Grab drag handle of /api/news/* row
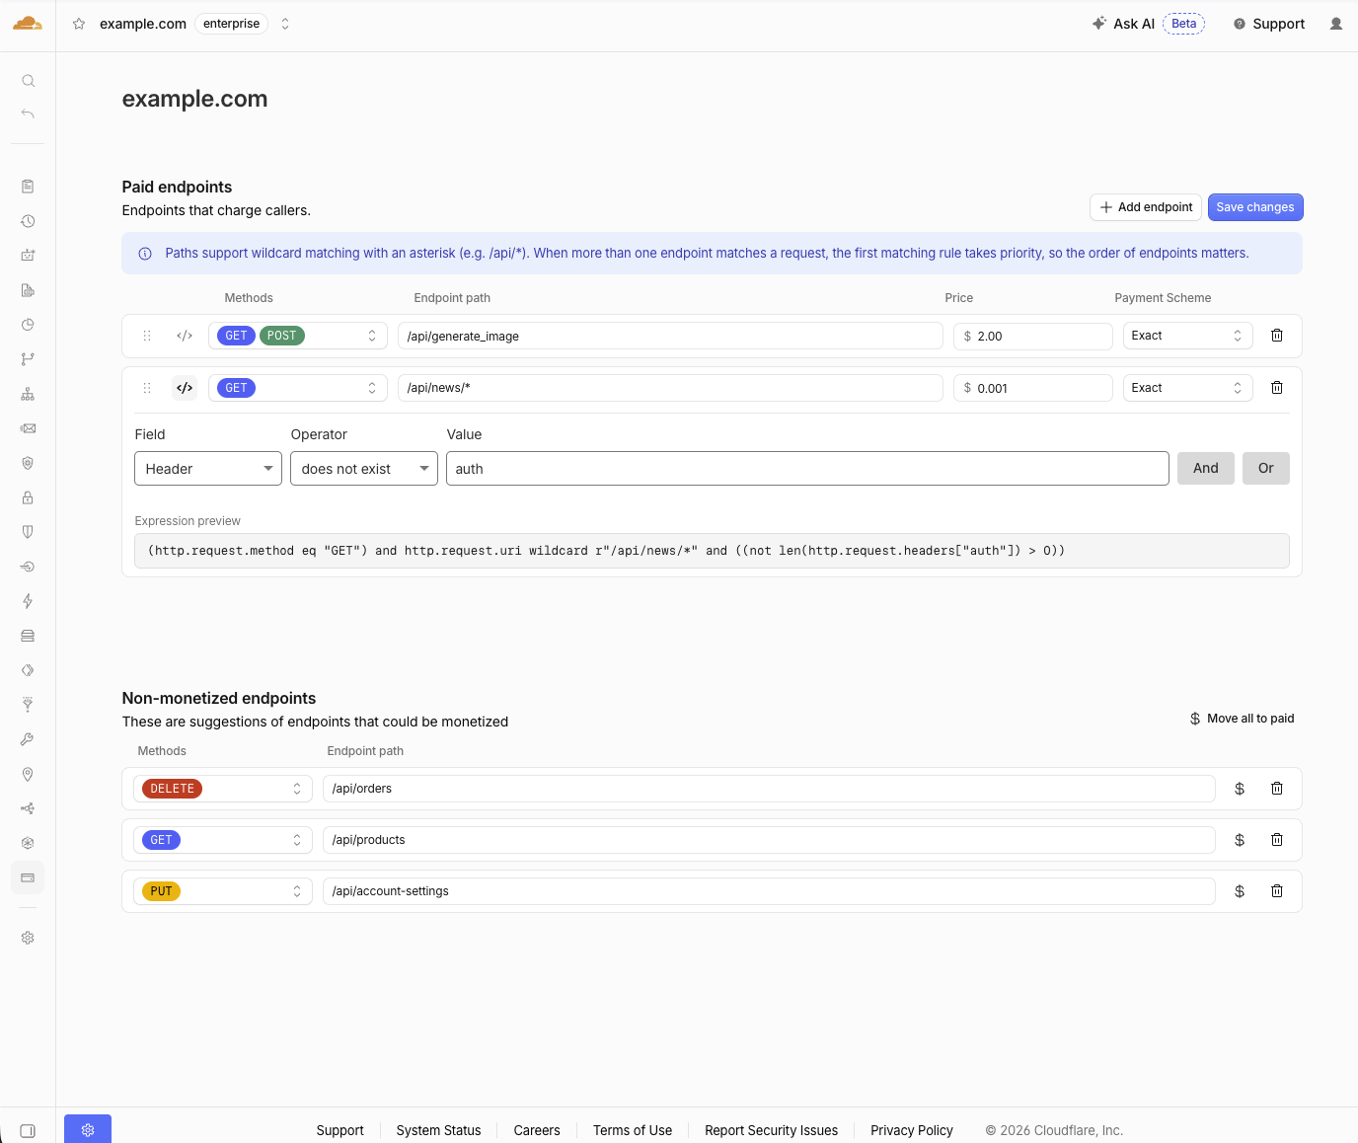 pyautogui.click(x=147, y=388)
